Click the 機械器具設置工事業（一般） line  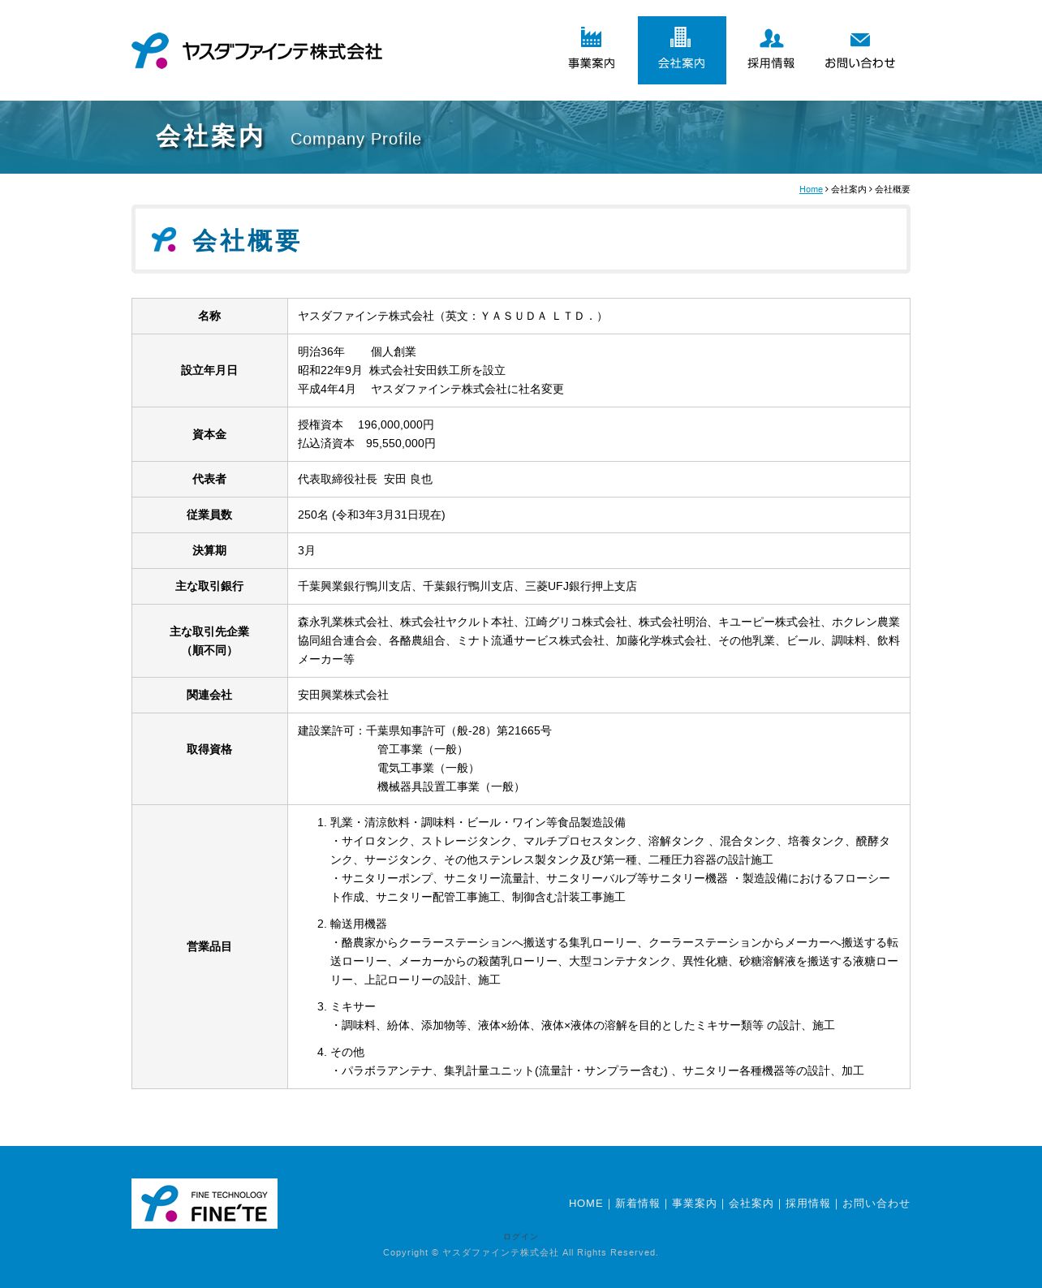click(451, 787)
